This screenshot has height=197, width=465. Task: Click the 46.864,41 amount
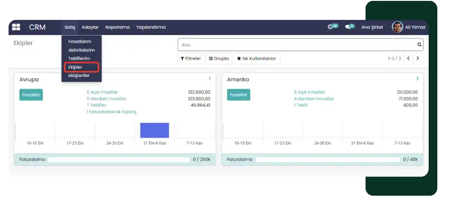[x=200, y=105]
